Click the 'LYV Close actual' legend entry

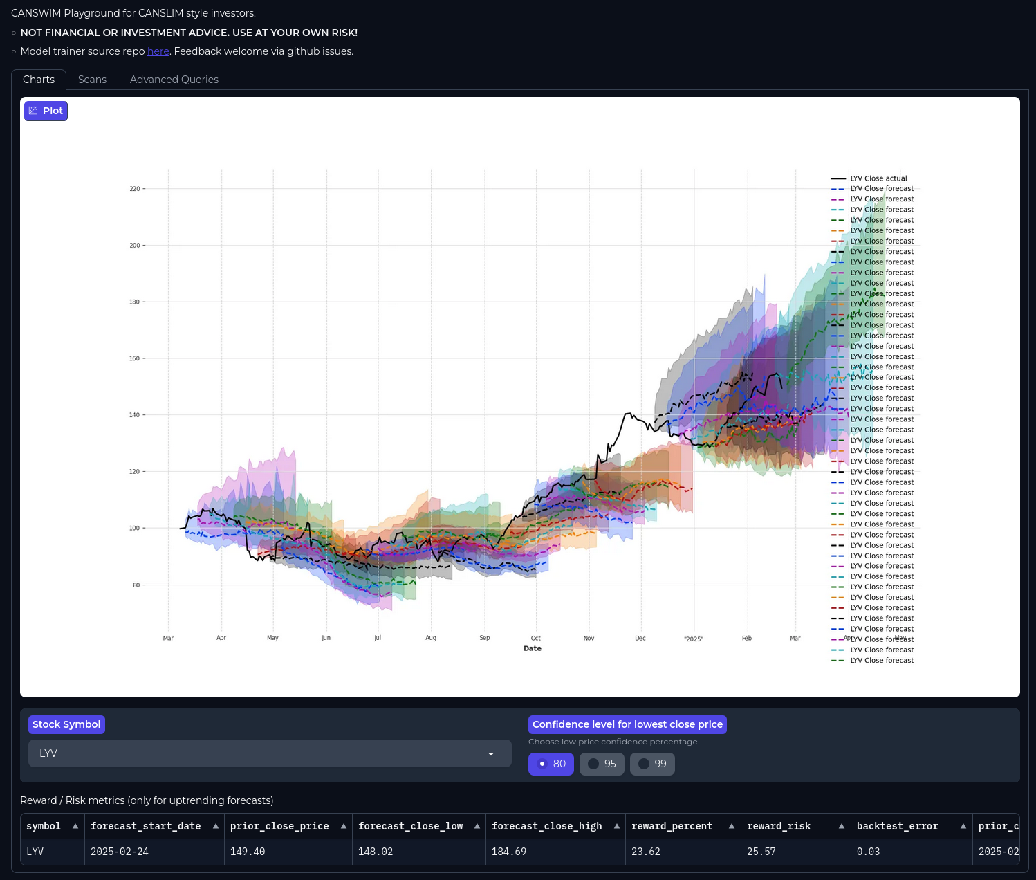click(x=869, y=178)
